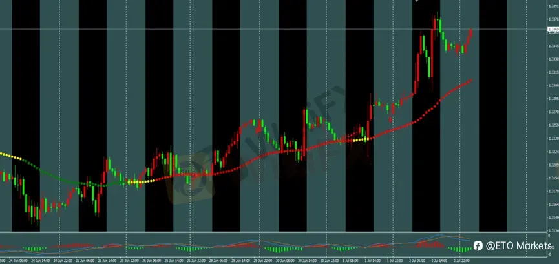Click the 1.3224 price axis label

click(554, 152)
